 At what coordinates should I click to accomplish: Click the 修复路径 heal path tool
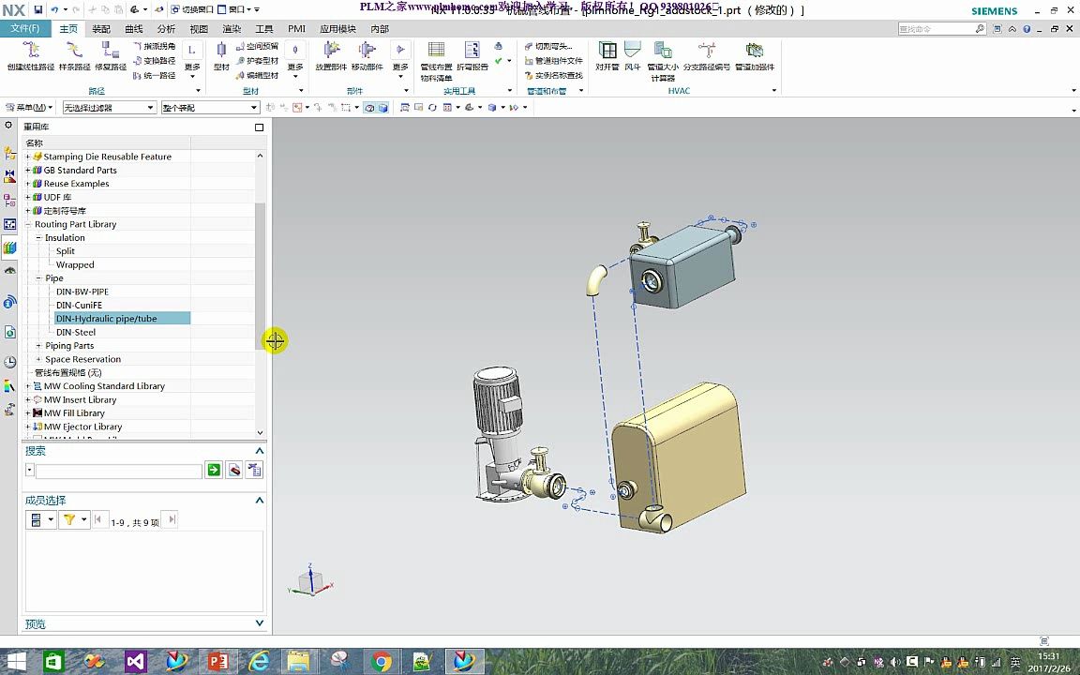point(111,56)
